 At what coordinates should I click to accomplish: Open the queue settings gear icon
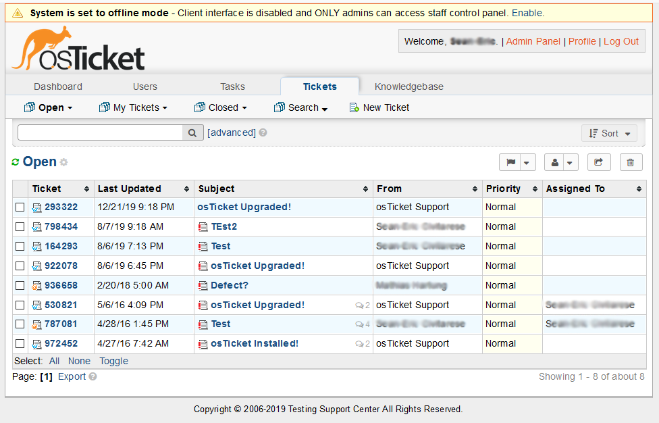[64, 162]
